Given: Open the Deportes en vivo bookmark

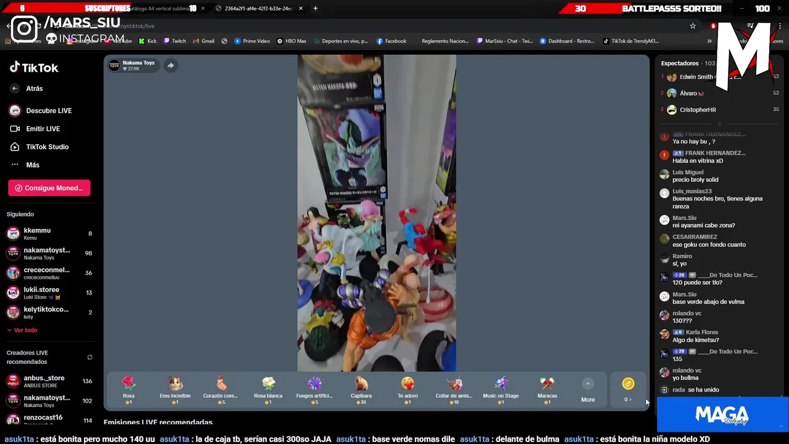Looking at the screenshot, I should (x=340, y=41).
